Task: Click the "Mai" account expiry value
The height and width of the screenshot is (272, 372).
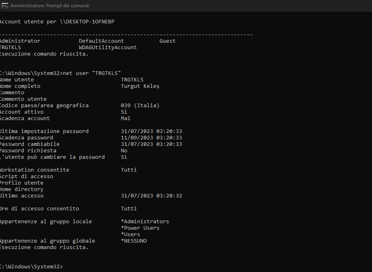Action: pos(125,118)
